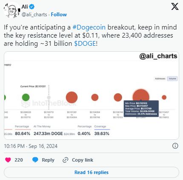Click the blue verified badge
Image resolution: width=183 pixels, height=180 pixels.
[32, 6]
